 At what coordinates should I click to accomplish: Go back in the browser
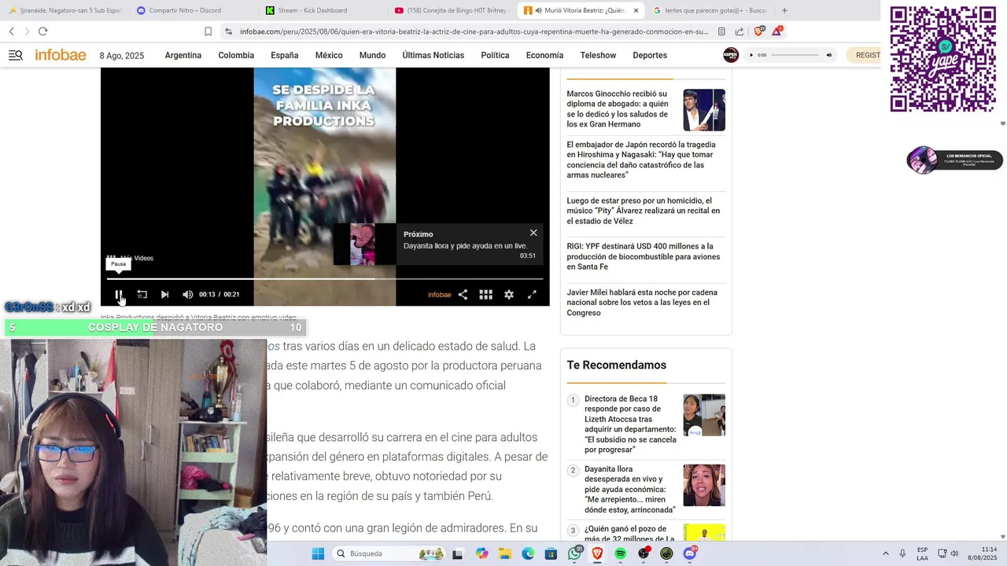pos(11,31)
